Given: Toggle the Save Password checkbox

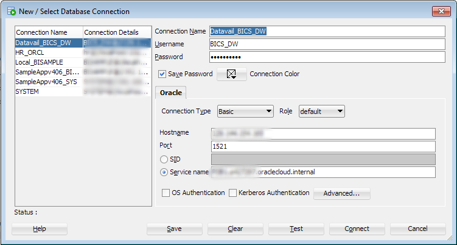Looking at the screenshot, I should pos(162,74).
